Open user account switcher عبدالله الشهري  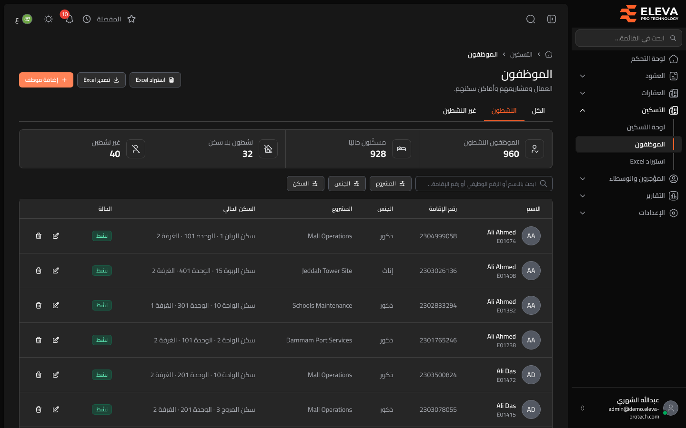[629, 408]
